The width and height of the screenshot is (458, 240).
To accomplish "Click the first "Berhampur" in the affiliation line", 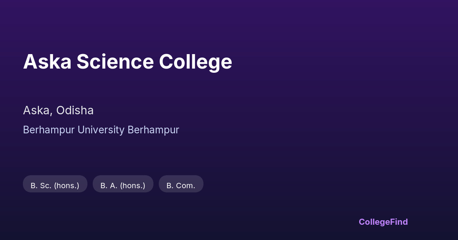I will click(49, 130).
